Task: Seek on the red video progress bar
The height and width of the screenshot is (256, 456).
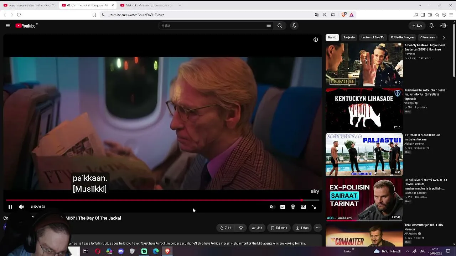Action: [162, 200]
